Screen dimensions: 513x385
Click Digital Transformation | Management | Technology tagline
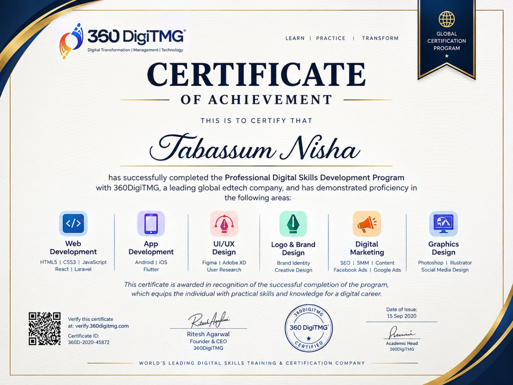point(135,50)
